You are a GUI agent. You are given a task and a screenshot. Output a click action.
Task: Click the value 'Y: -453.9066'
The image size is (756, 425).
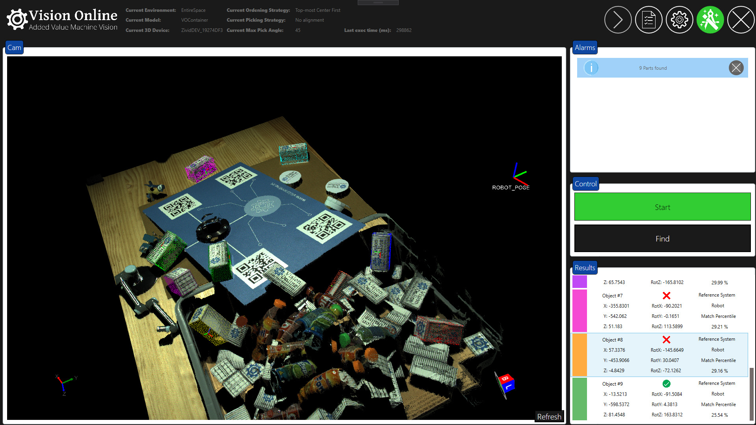[x=616, y=360]
